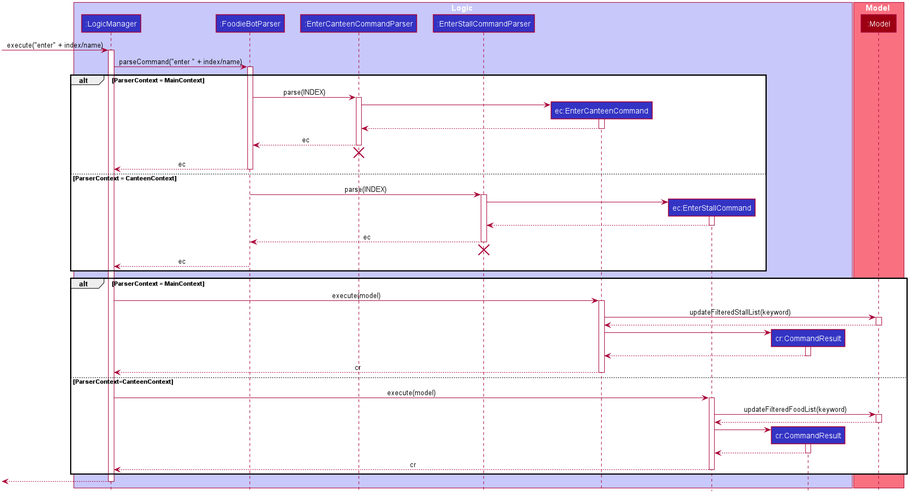Click the EnterCanteenCommand execute activation bar
This screenshot has width=913, height=497.
coord(602,336)
